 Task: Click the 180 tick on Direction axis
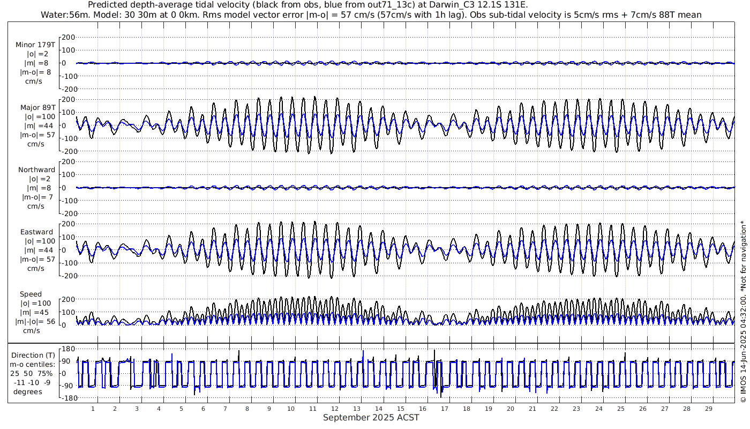point(67,349)
